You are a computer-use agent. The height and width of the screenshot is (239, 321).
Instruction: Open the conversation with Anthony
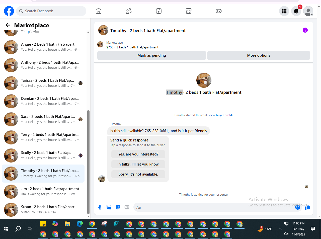pos(43,65)
